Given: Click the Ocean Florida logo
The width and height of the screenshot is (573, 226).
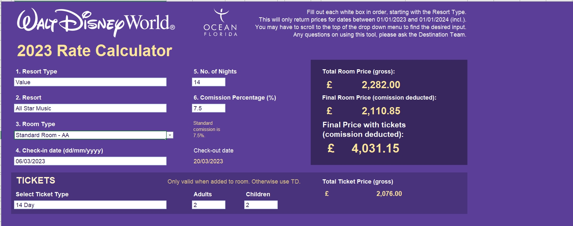Looking at the screenshot, I should [220, 23].
